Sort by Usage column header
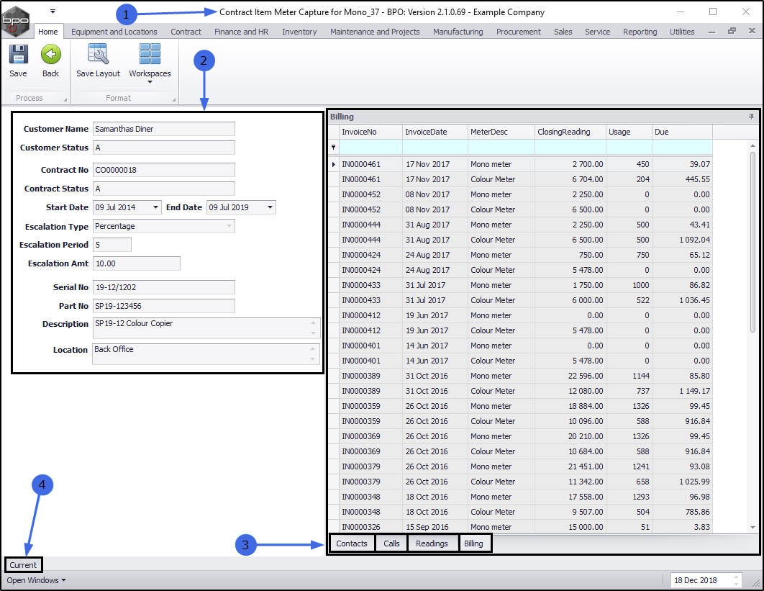This screenshot has width=764, height=591. (x=629, y=132)
